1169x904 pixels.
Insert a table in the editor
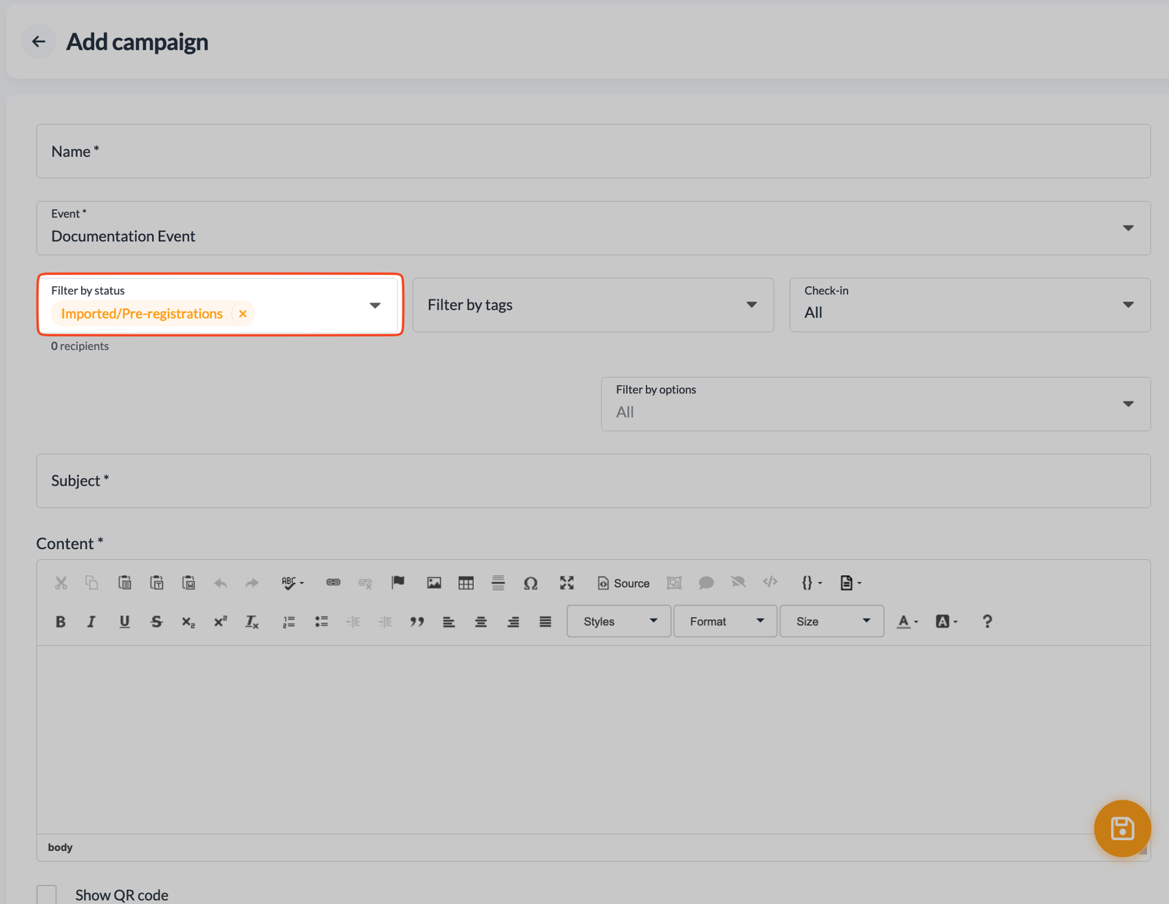[x=466, y=583]
